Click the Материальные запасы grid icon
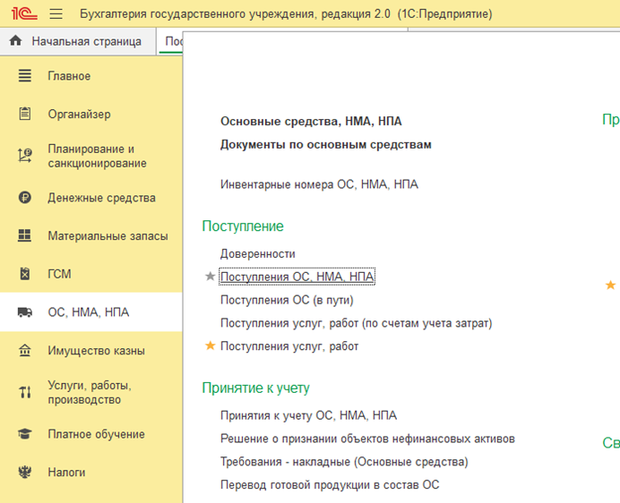Image resolution: width=620 pixels, height=503 pixels. click(24, 235)
